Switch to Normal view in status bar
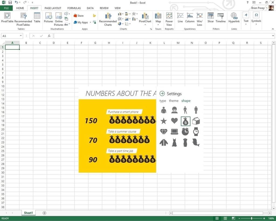276x221 pixels. pos(217,218)
